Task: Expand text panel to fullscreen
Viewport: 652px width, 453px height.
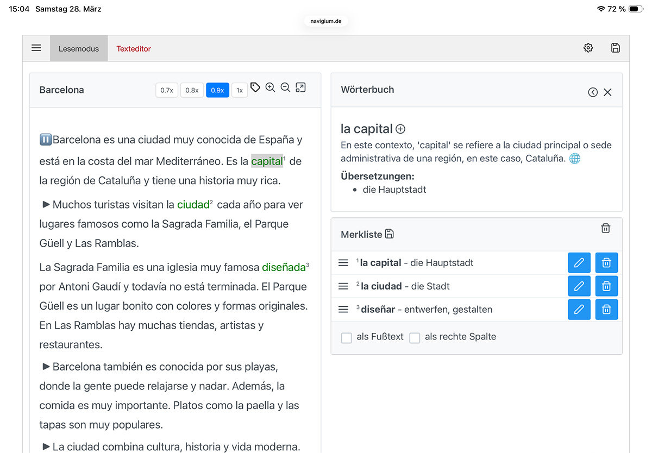Action: (x=300, y=87)
